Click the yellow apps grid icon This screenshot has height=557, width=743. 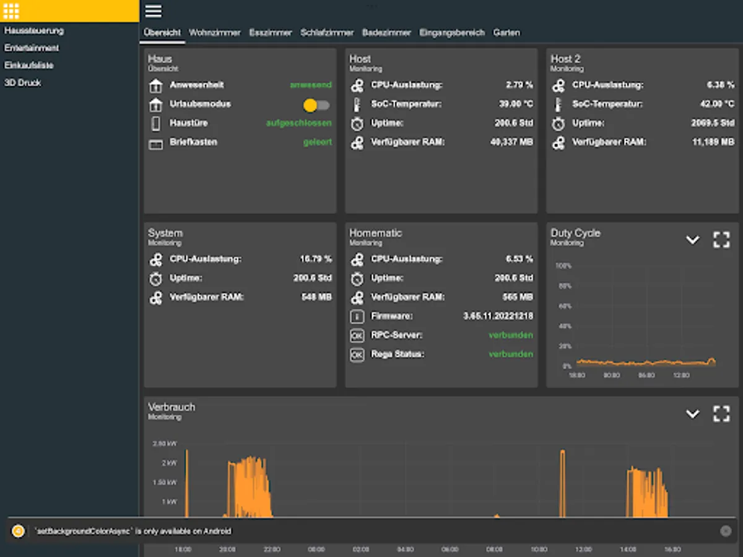pyautogui.click(x=11, y=11)
